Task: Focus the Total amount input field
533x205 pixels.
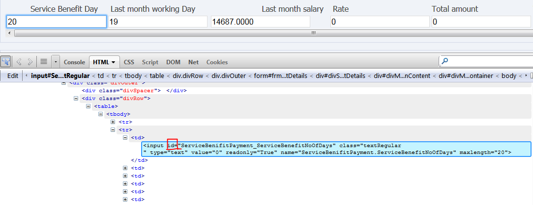Action: (481, 22)
